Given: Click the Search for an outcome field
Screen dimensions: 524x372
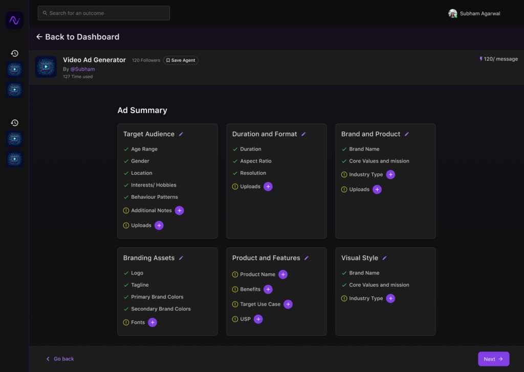Looking at the screenshot, I should 104,13.
